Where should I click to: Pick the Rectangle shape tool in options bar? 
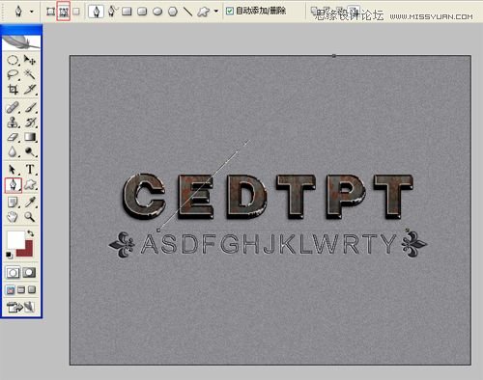[127, 12]
